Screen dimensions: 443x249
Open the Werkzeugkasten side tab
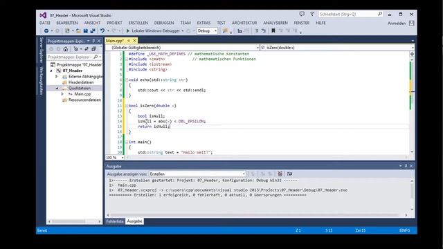coord(42,81)
